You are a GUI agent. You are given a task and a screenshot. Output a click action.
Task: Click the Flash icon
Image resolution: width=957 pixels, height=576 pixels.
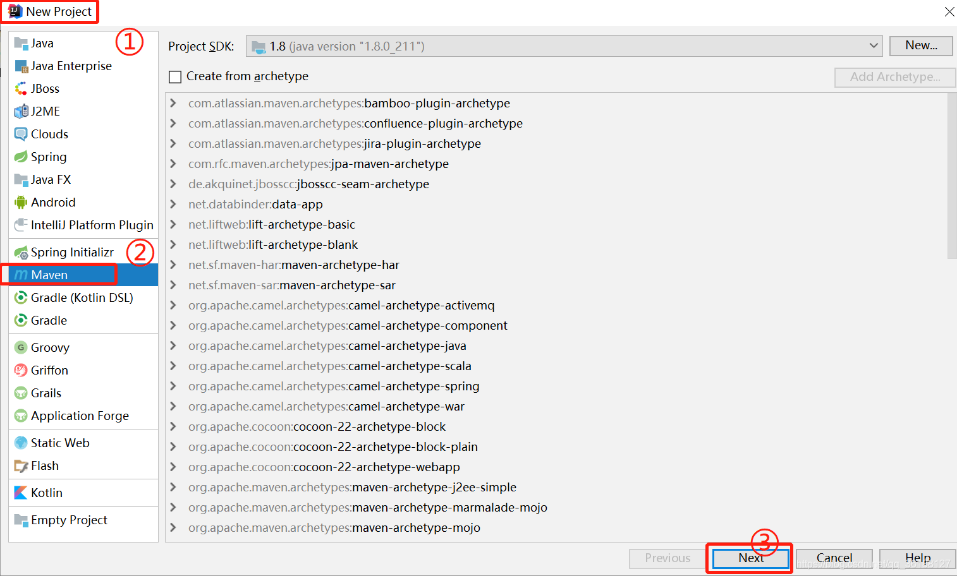(21, 466)
